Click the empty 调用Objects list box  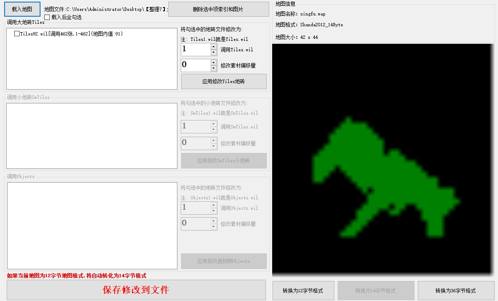click(x=92, y=226)
